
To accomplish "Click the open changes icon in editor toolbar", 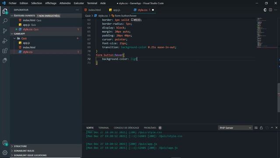I will click(x=265, y=10).
